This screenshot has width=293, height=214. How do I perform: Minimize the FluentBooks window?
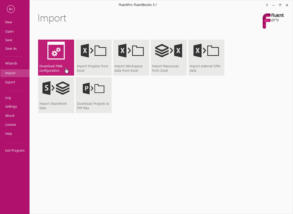coord(273,5)
